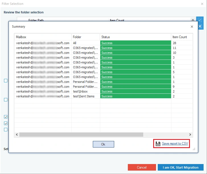Click the Success status in the test\Sent Items row

pyautogui.click(x=136, y=96)
